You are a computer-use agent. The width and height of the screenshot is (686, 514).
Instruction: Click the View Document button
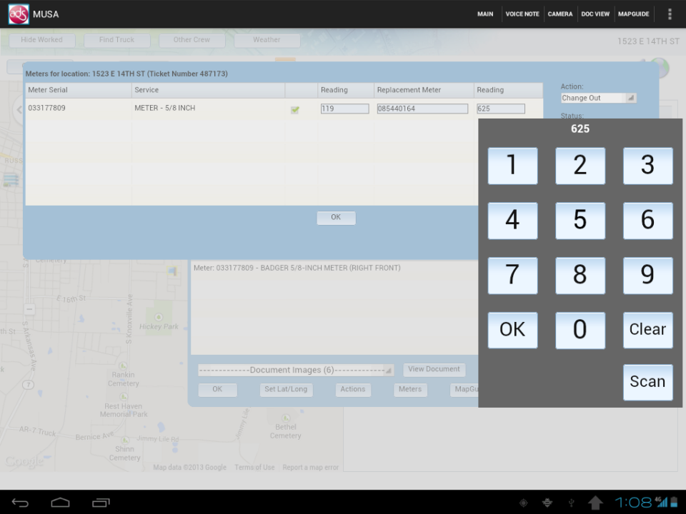pyautogui.click(x=434, y=369)
